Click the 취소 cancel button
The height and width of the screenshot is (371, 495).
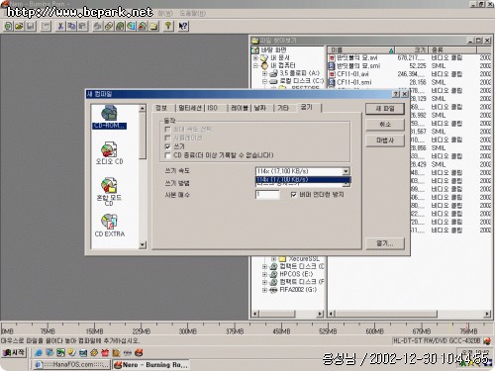(385, 125)
